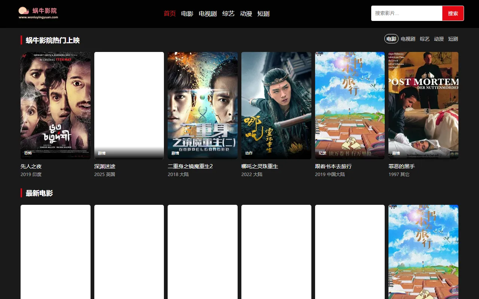The width and height of the screenshot is (479, 299).
Task: Open the 电视剧 navigation item
Action: click(208, 14)
